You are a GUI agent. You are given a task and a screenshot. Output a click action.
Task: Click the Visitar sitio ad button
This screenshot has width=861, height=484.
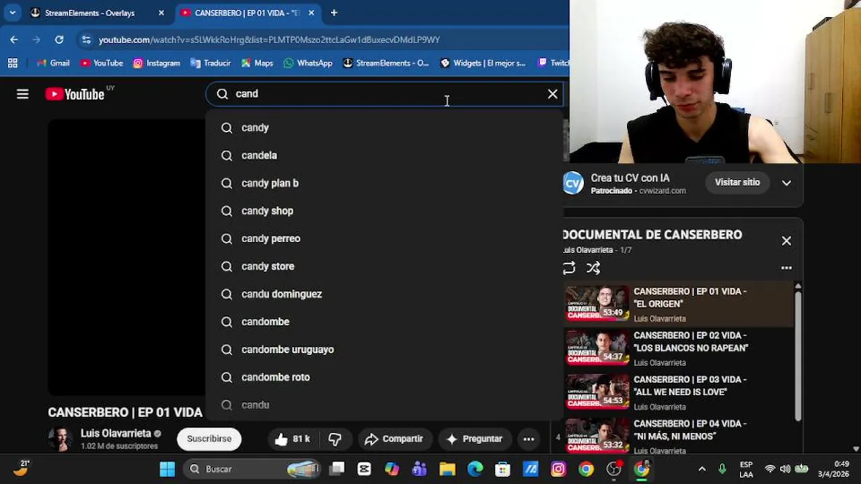point(737,182)
